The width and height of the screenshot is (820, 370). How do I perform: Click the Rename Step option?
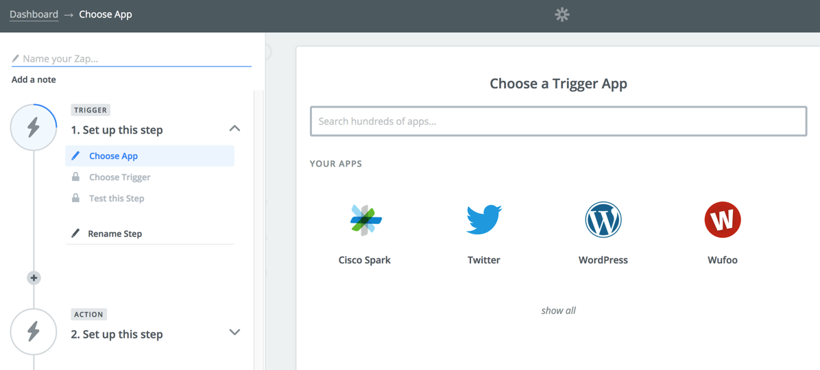coord(115,234)
